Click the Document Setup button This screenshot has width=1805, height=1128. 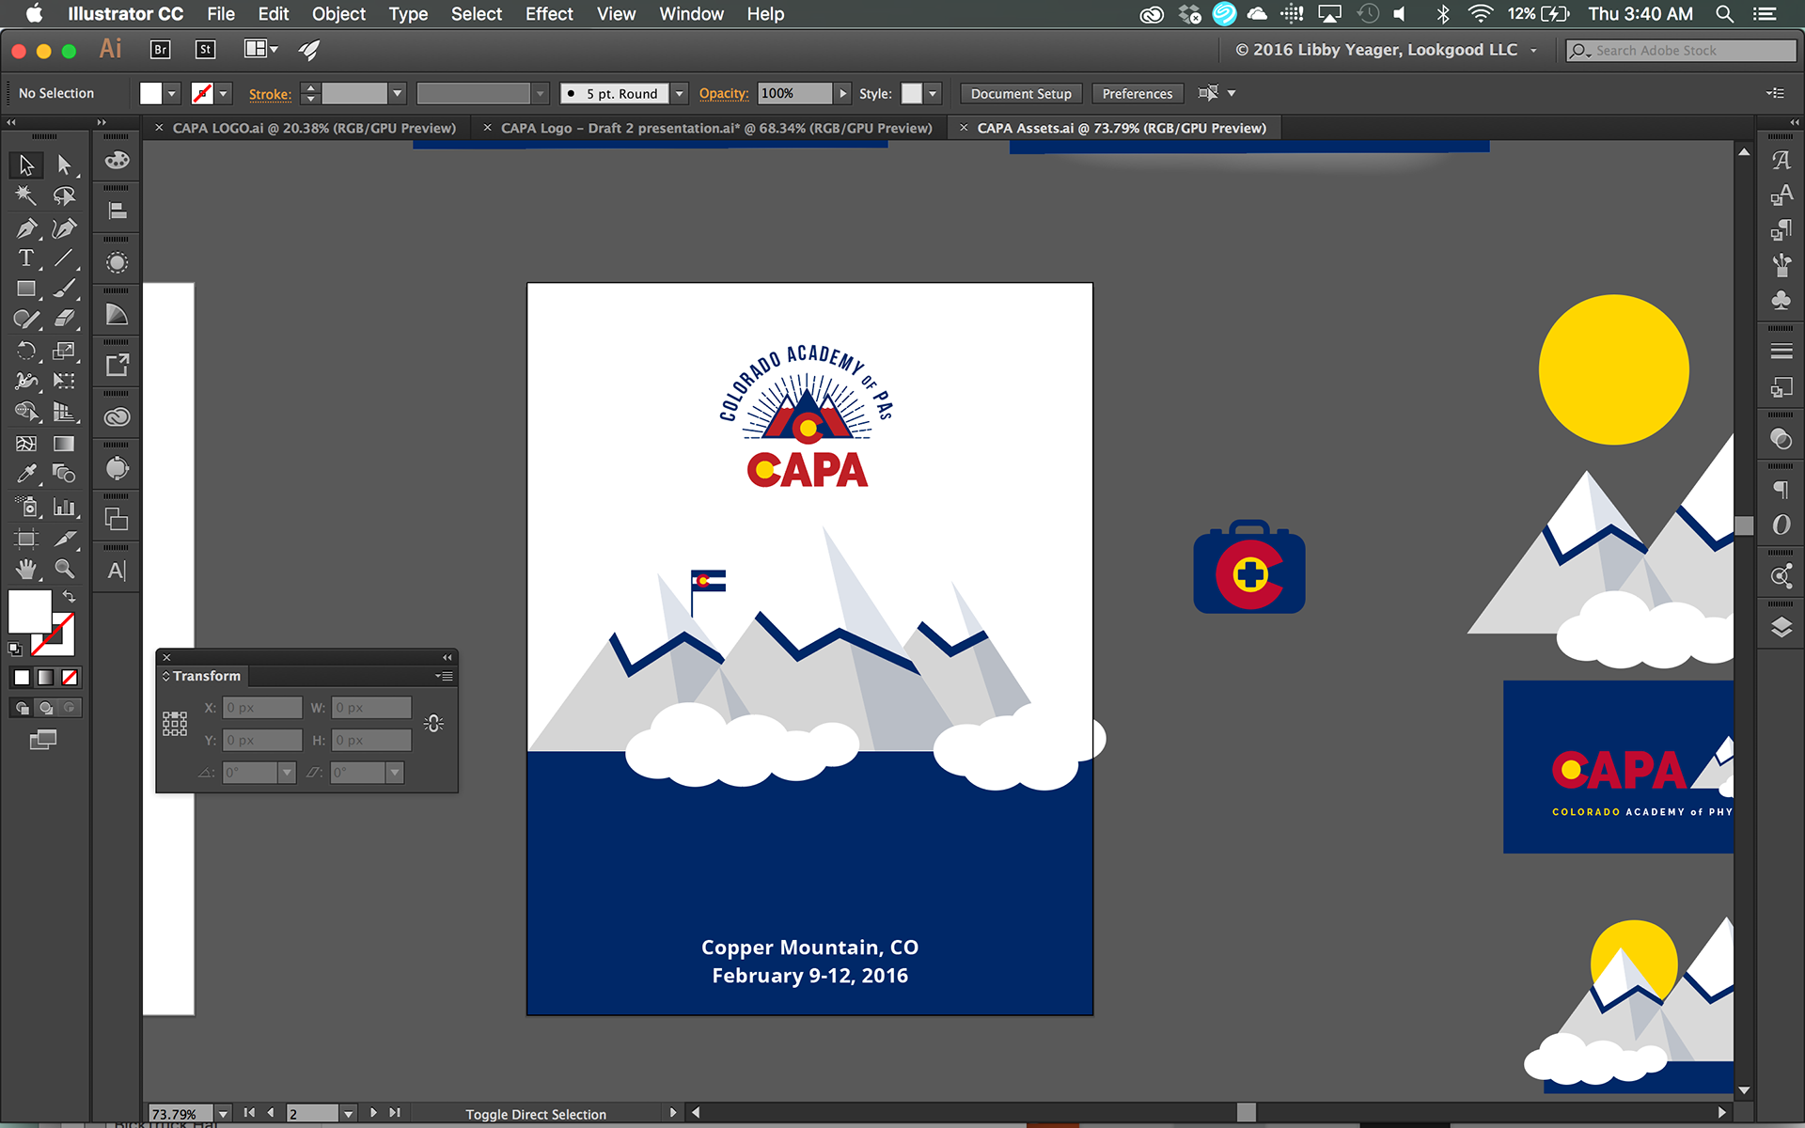(1021, 93)
